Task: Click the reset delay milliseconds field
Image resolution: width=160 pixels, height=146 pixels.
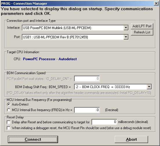Action: click(104, 122)
